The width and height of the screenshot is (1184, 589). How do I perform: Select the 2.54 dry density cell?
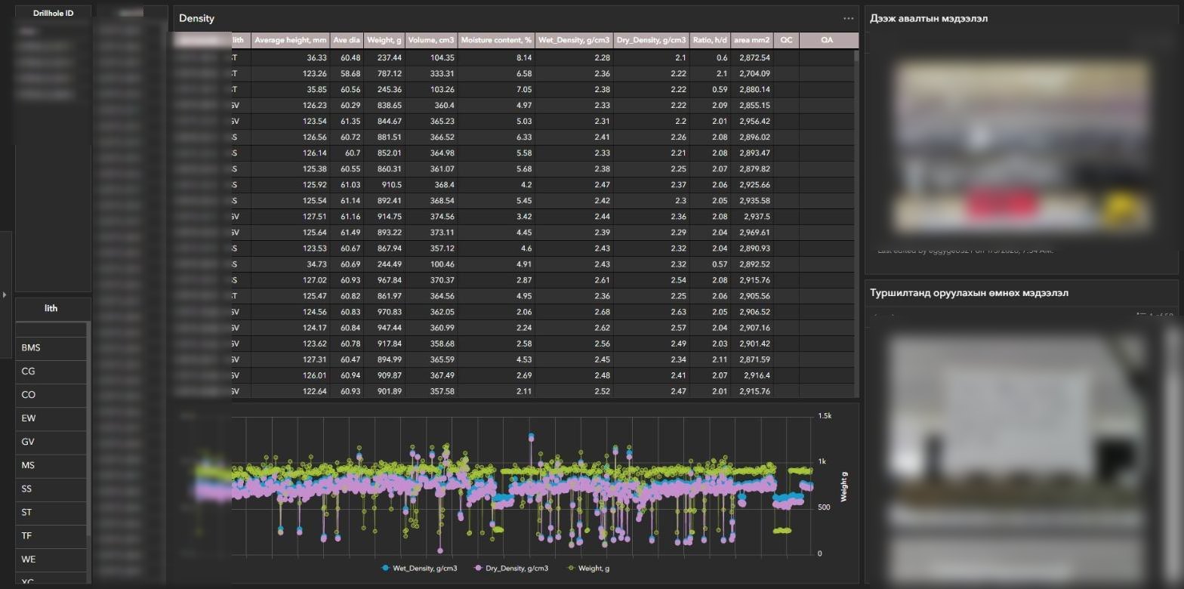652,280
